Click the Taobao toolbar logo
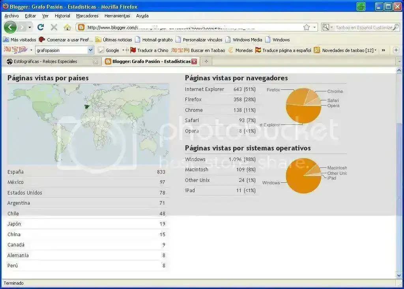This screenshot has width=404, height=289. click(15, 50)
